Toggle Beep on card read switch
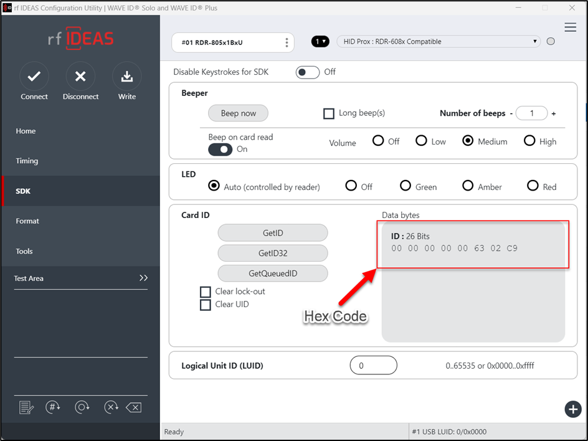 [x=220, y=149]
